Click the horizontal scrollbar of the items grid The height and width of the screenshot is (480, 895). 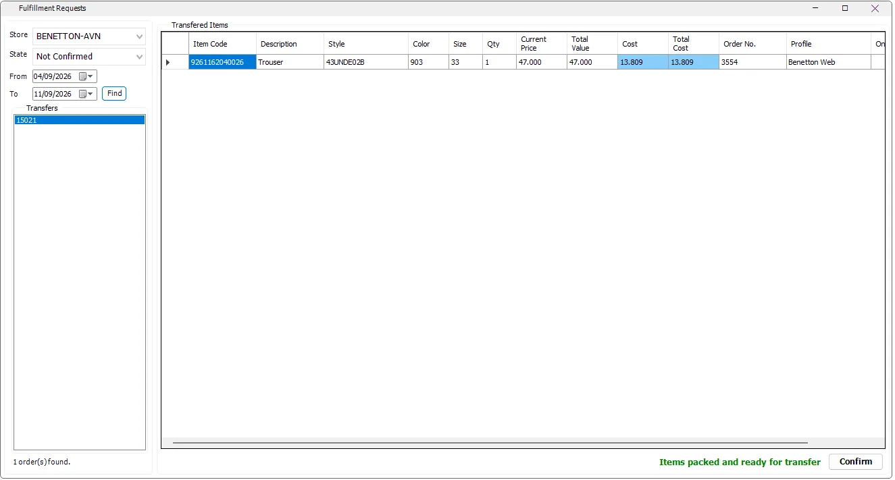(490, 443)
